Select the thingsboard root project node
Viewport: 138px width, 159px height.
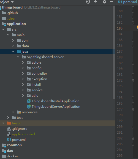click(x=12, y=7)
